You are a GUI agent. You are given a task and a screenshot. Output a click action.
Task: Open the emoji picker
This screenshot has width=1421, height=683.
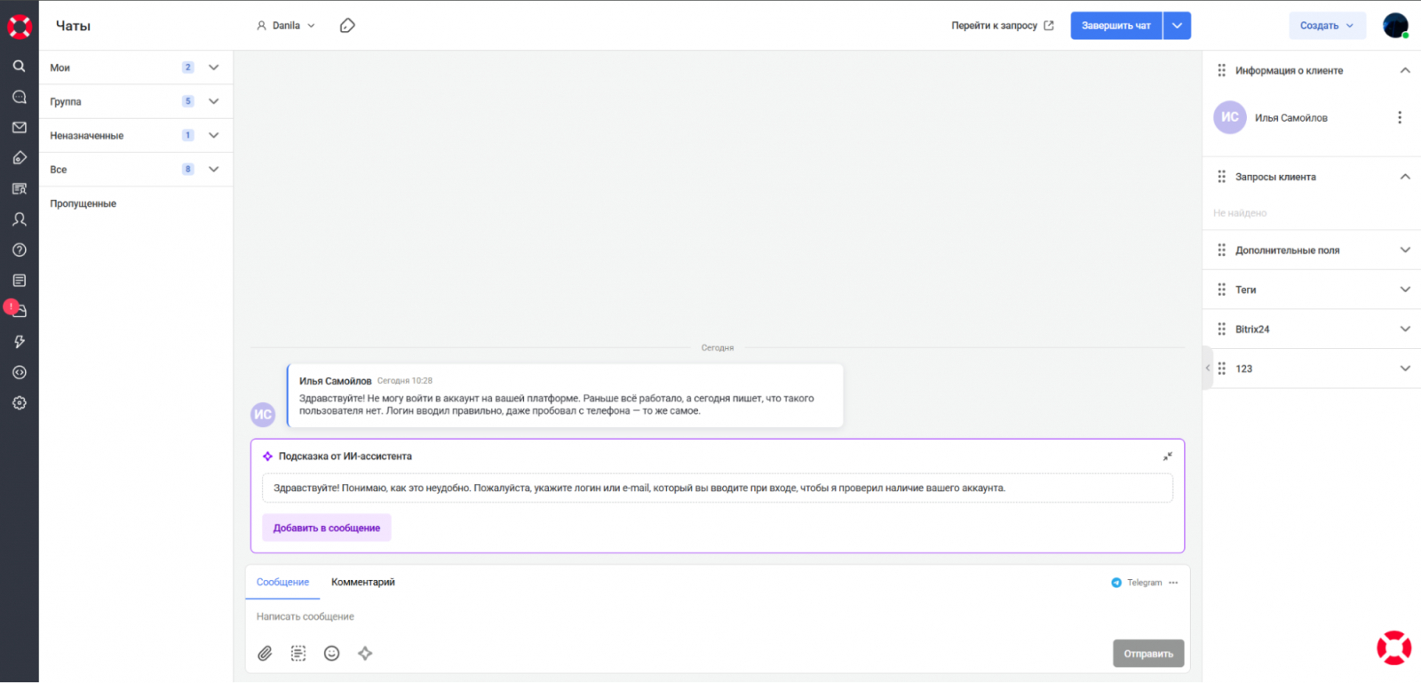(331, 654)
